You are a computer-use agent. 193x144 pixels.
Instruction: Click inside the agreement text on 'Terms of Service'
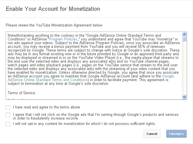click(21, 93)
